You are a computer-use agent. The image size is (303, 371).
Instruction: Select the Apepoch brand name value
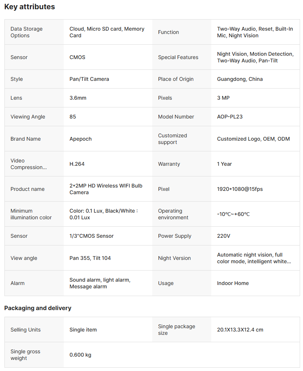[80, 139]
